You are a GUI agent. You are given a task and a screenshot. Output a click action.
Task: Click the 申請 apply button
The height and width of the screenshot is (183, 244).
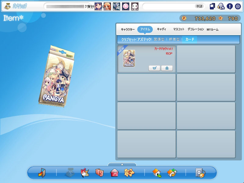(199, 6)
